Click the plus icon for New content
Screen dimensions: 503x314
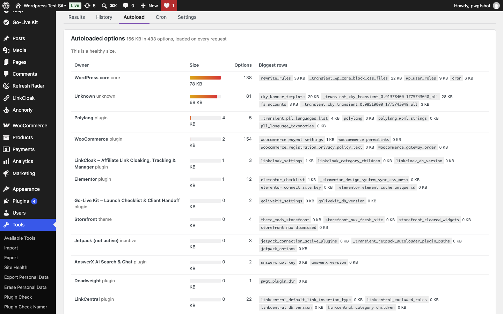click(x=143, y=6)
